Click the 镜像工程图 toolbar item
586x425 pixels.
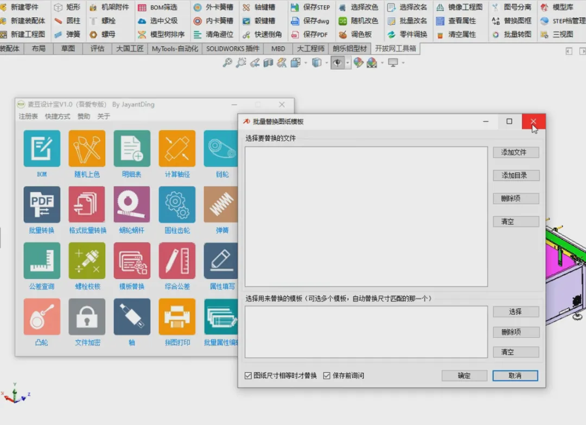460,7
